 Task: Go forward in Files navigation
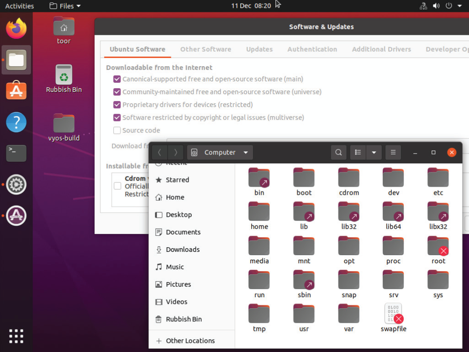[175, 152]
